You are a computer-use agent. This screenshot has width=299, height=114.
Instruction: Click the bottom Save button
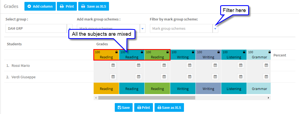tap(124, 107)
